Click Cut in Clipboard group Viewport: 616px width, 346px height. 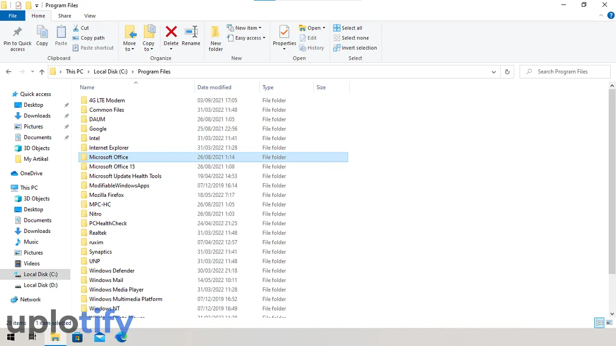click(x=81, y=28)
